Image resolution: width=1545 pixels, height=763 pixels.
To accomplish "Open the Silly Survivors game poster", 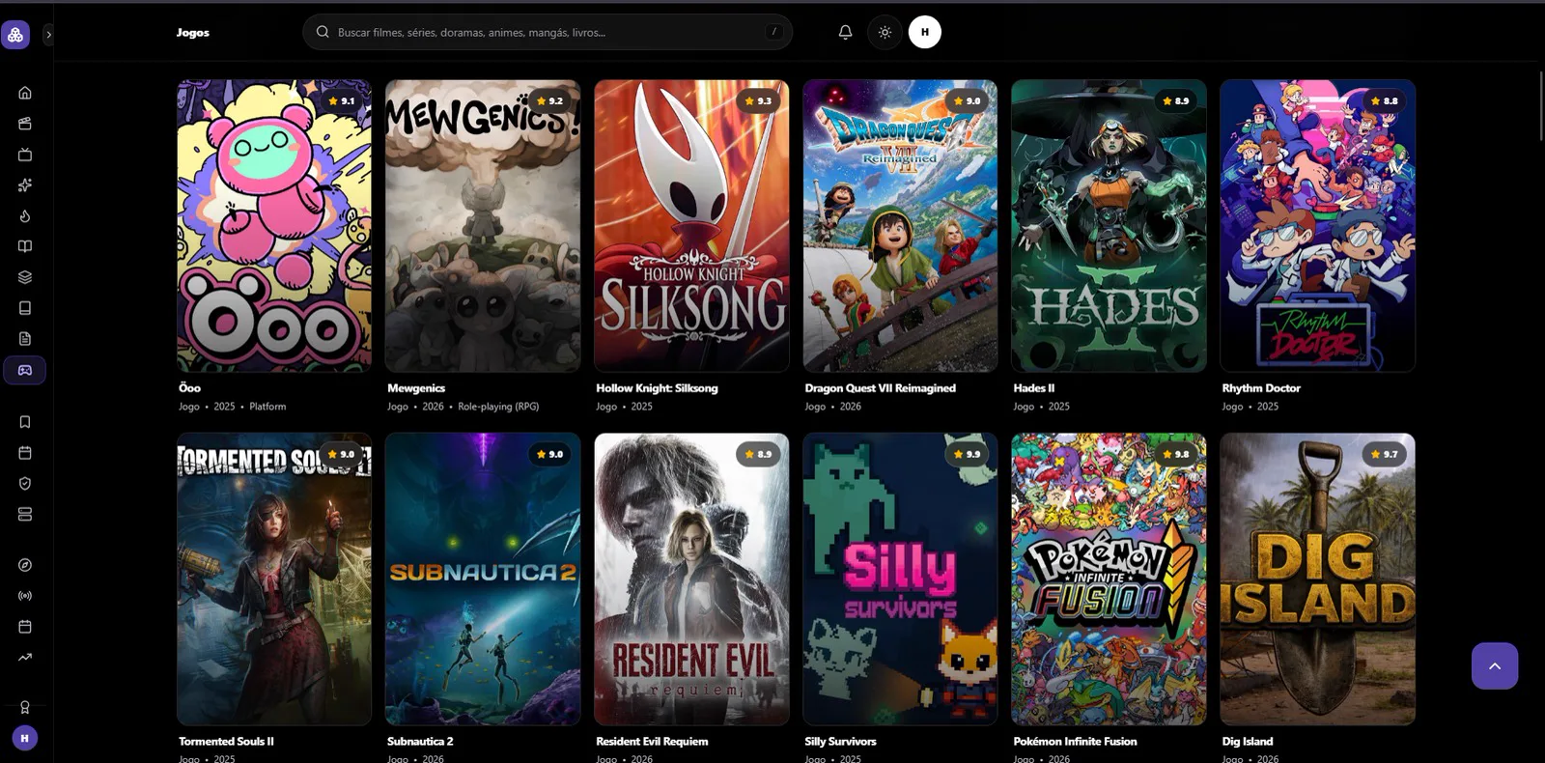I will (x=900, y=579).
